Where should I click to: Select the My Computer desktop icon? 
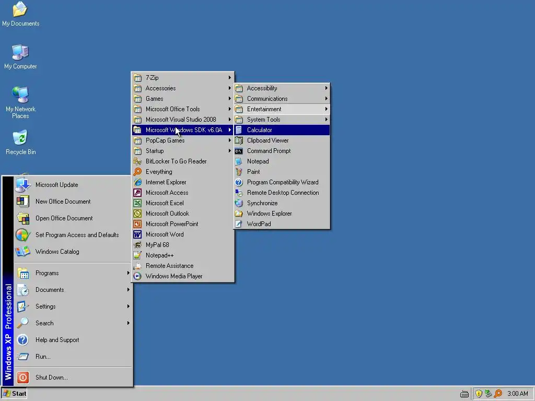(20, 56)
